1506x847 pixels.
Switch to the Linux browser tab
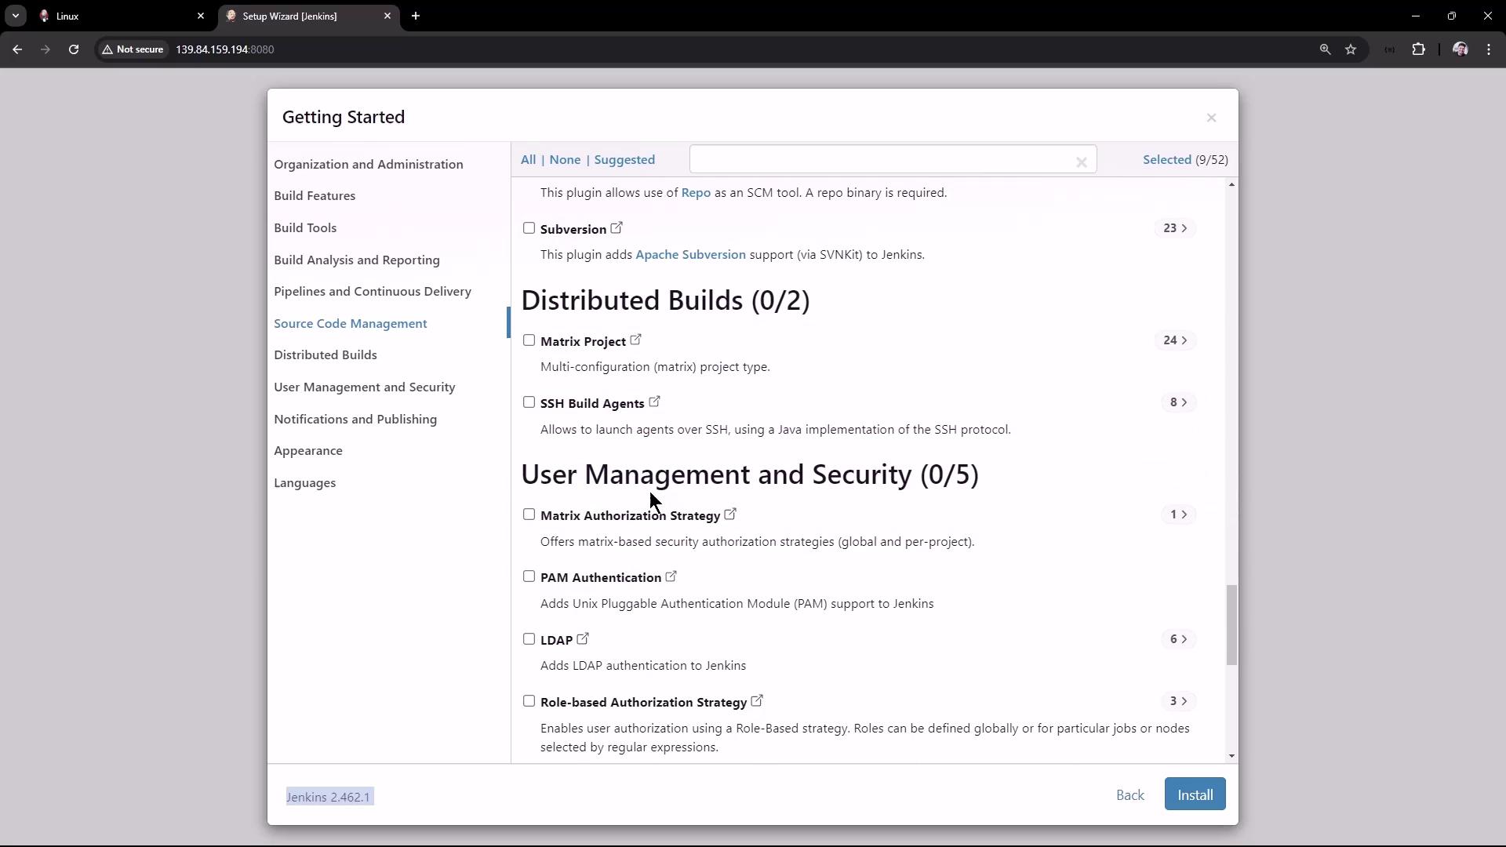pos(118,16)
